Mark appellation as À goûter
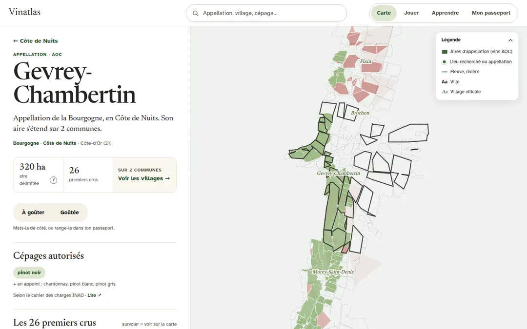 [x=33, y=213]
